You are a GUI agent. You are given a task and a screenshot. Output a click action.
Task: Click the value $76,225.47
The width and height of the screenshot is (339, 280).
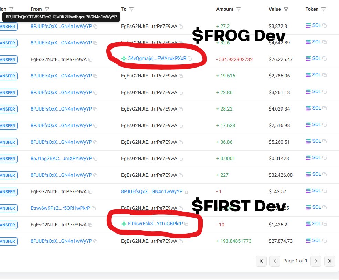(280, 59)
